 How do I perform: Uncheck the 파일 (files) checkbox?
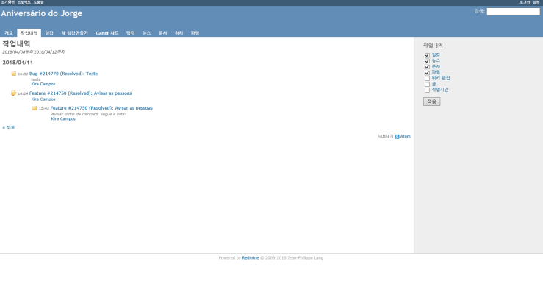427,72
